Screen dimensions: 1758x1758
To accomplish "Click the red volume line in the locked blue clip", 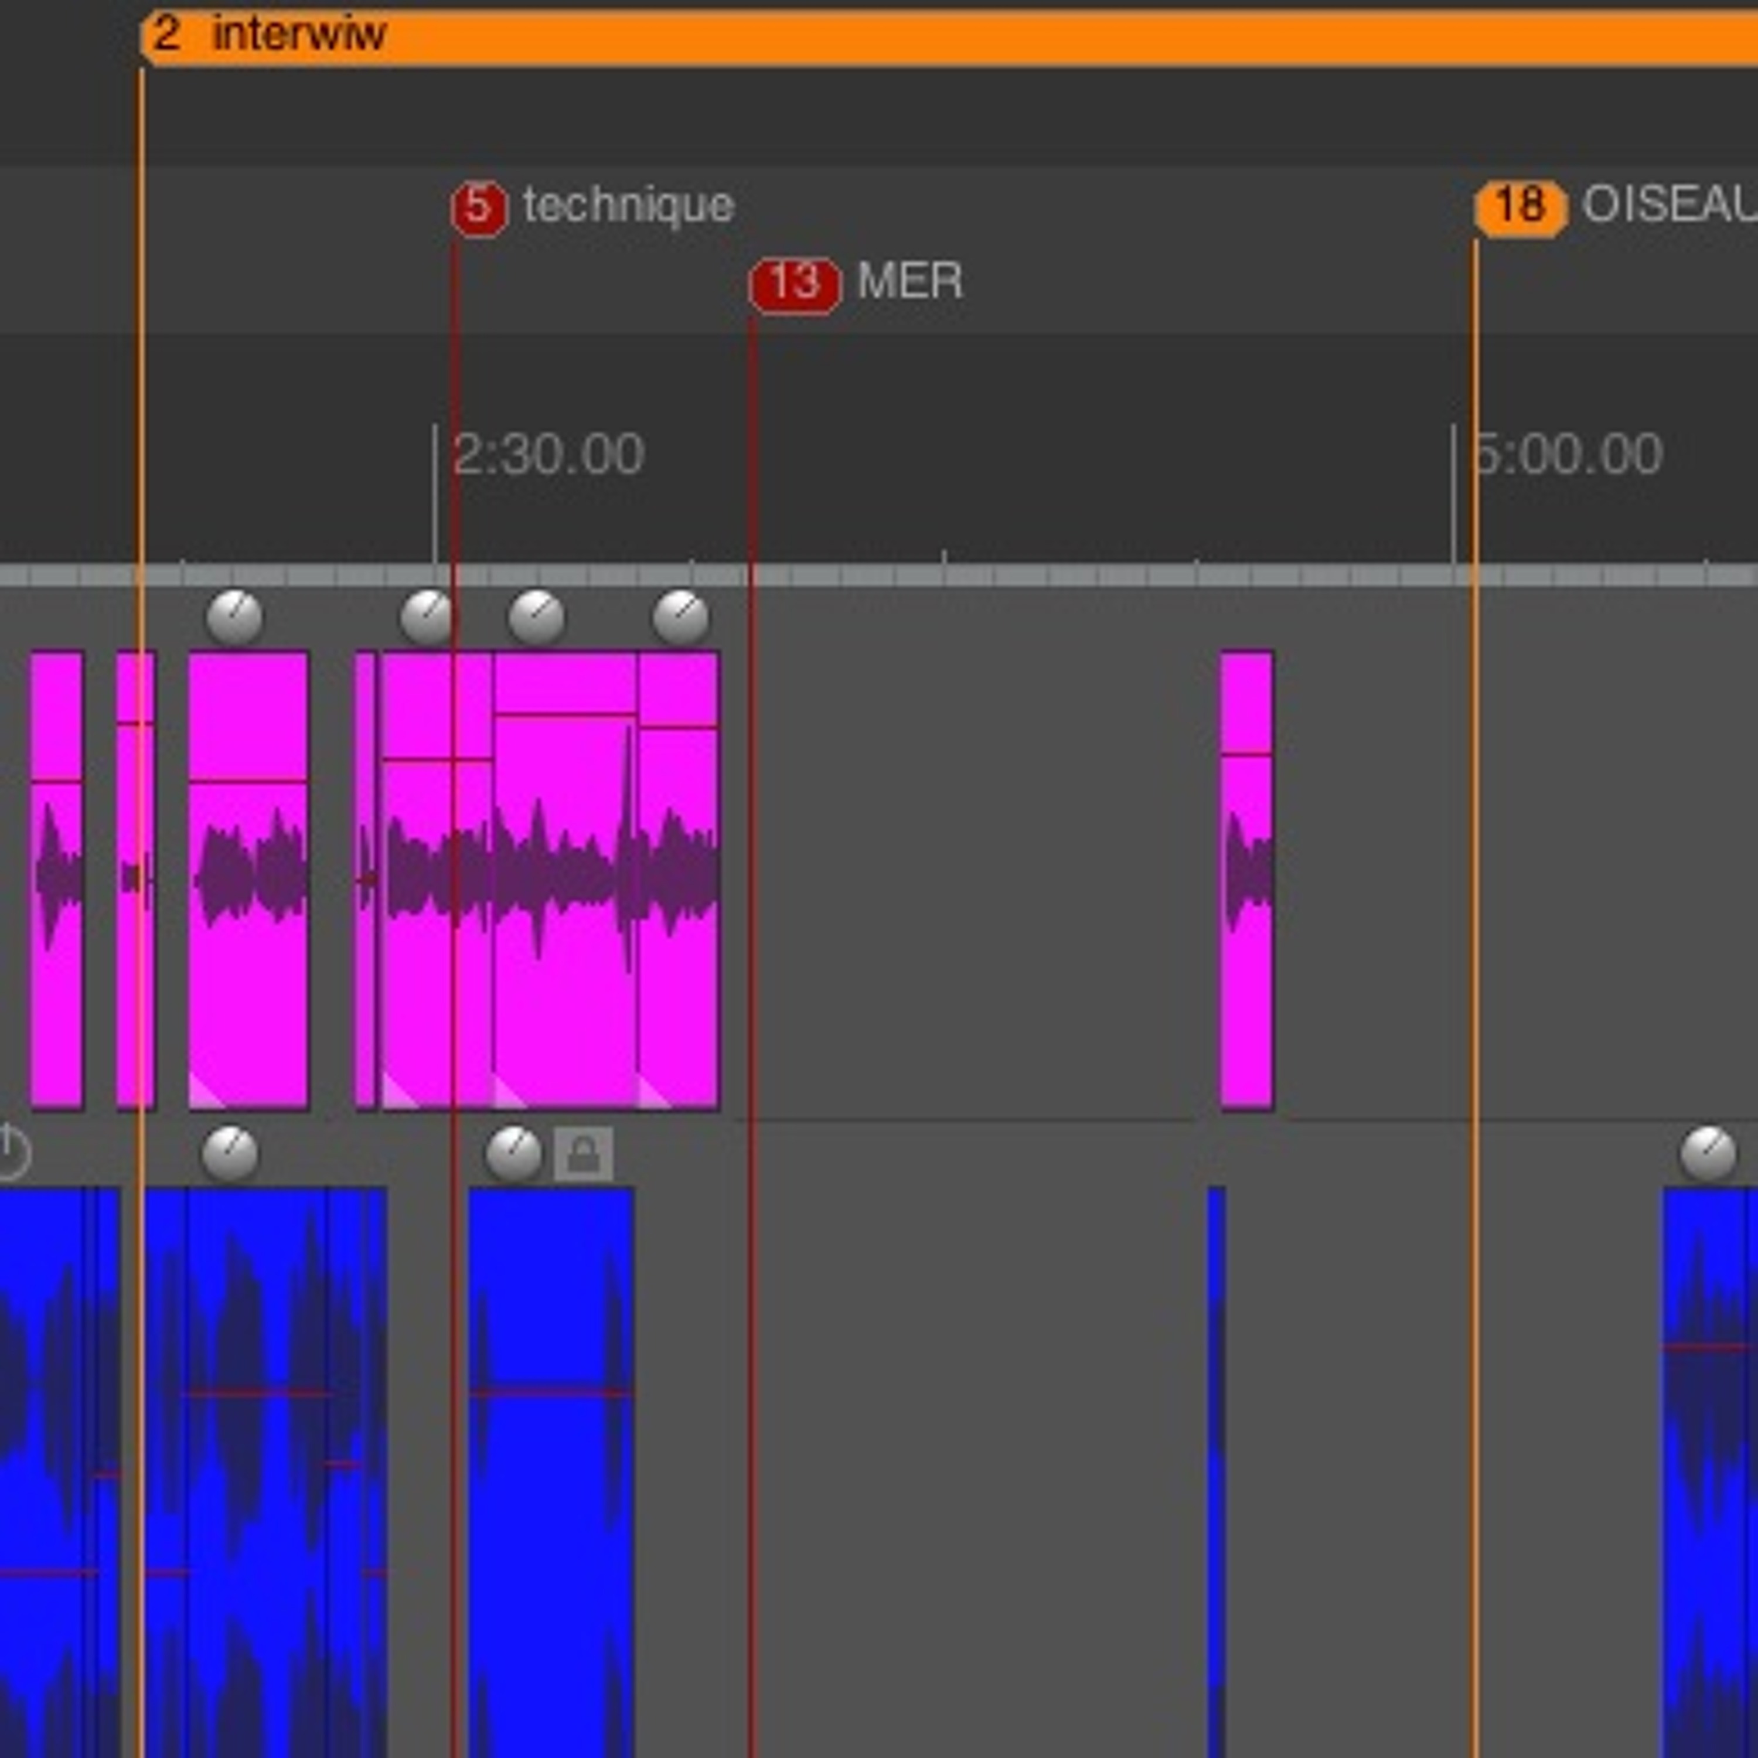I will coord(550,1392).
